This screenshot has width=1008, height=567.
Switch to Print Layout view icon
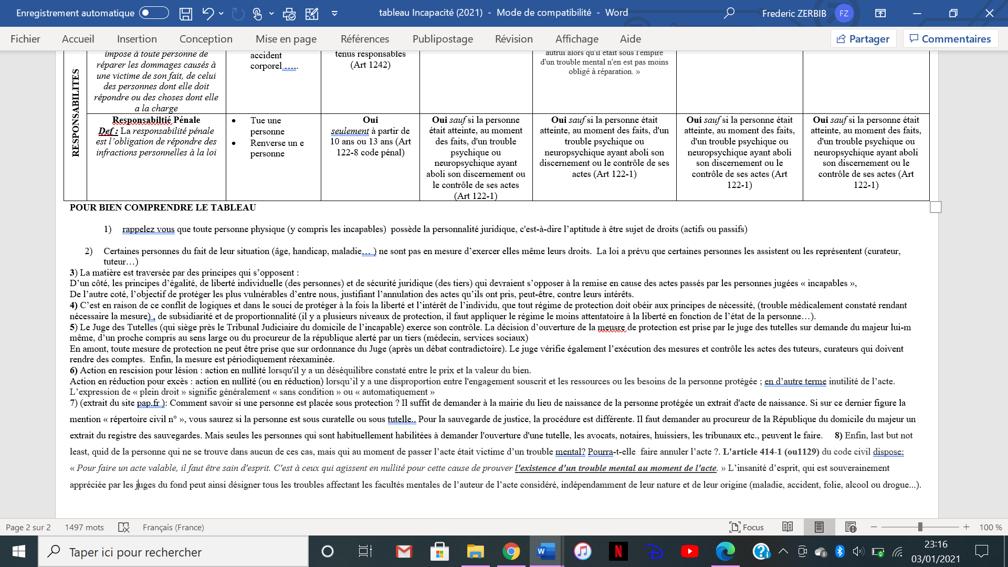[819, 527]
